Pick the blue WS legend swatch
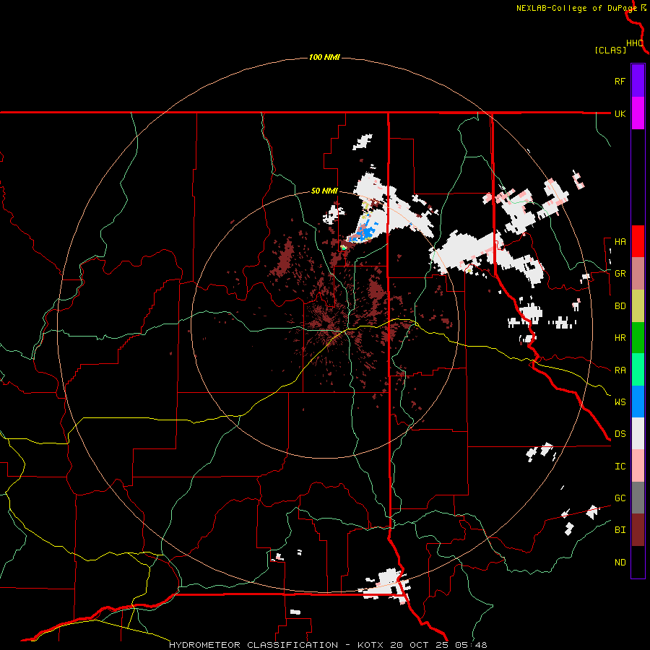This screenshot has width=650, height=650. point(638,402)
